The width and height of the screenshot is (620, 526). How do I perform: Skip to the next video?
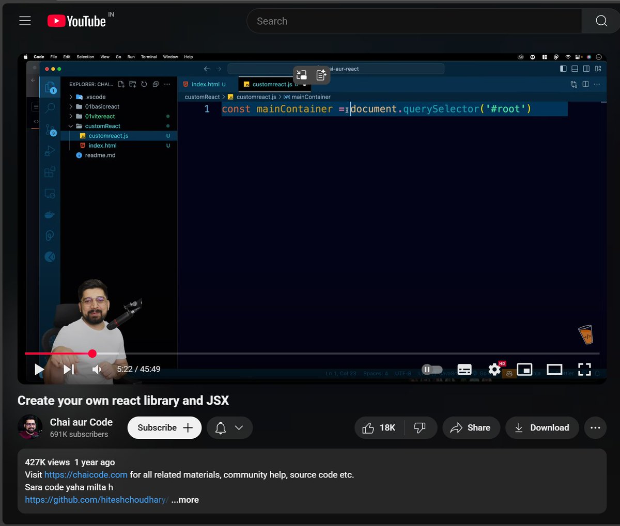(x=69, y=369)
